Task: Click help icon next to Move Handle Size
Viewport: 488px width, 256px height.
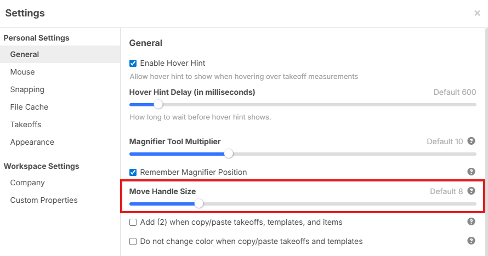Action: tap(471, 191)
